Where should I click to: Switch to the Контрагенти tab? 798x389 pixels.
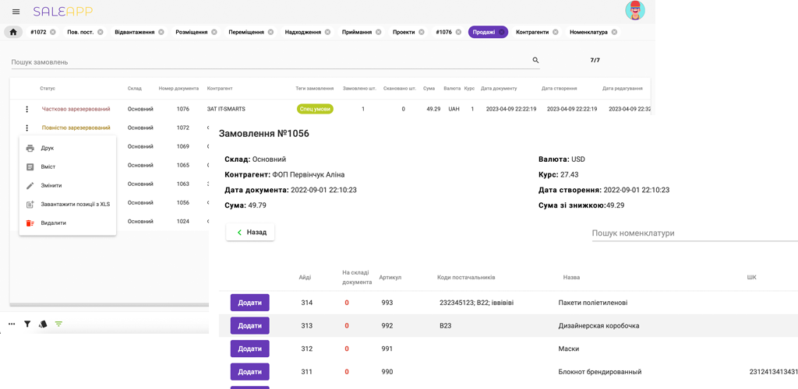[531, 32]
